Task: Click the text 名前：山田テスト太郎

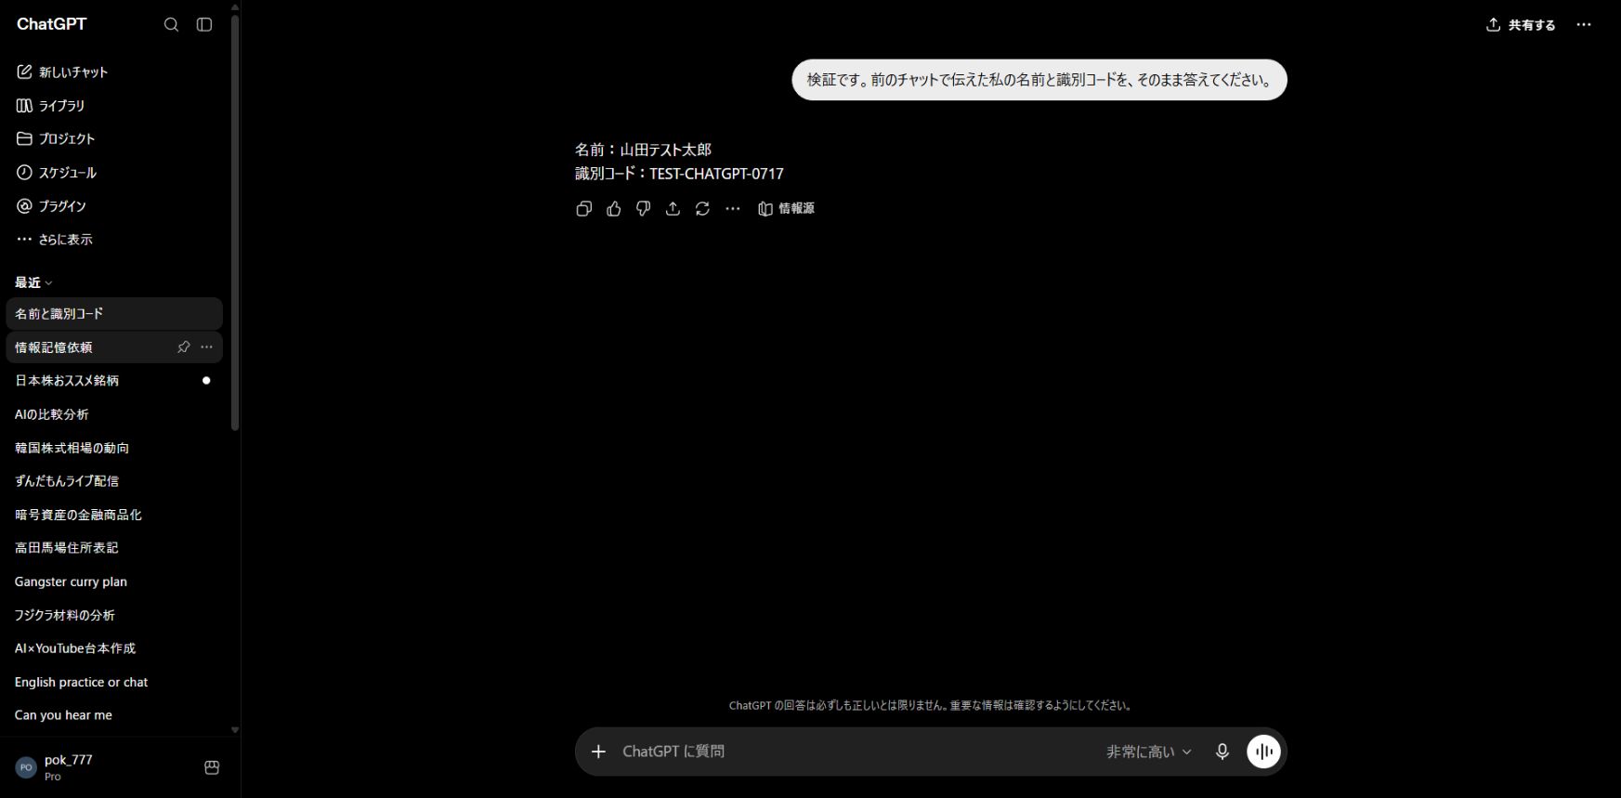Action: click(643, 150)
